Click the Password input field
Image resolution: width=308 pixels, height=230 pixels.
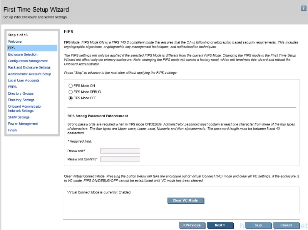coord(120,151)
